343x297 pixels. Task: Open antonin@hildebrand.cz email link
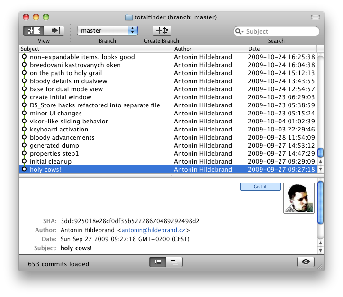coord(153,230)
